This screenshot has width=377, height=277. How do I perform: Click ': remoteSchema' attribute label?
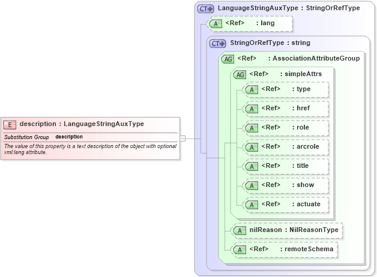tap(307, 249)
